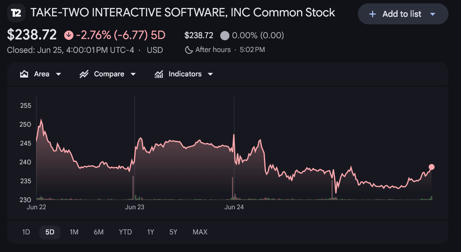Click the 240 price axis label
Screen dimensions: 461x252
26,162
